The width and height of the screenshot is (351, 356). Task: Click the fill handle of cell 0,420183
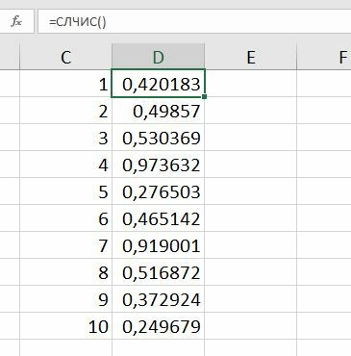click(x=205, y=96)
